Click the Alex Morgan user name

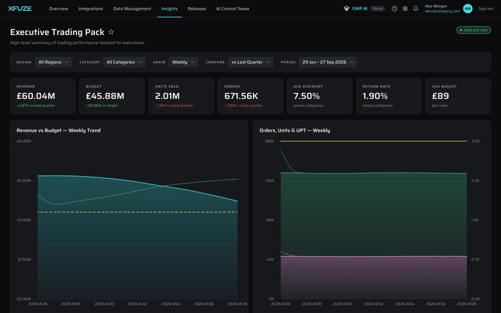coord(436,6)
